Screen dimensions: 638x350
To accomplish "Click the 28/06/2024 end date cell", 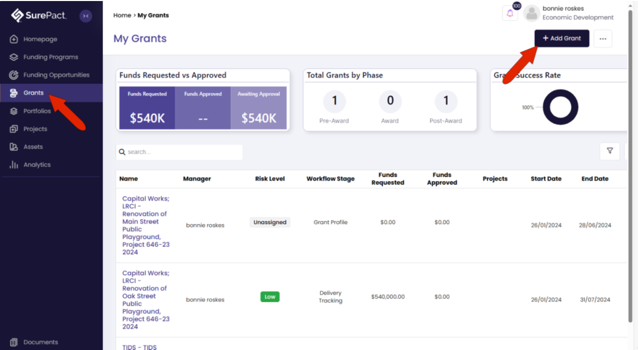I will (595, 225).
